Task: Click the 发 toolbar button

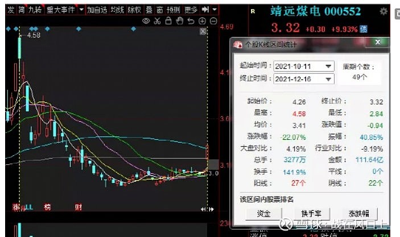Action: (x=11, y=10)
